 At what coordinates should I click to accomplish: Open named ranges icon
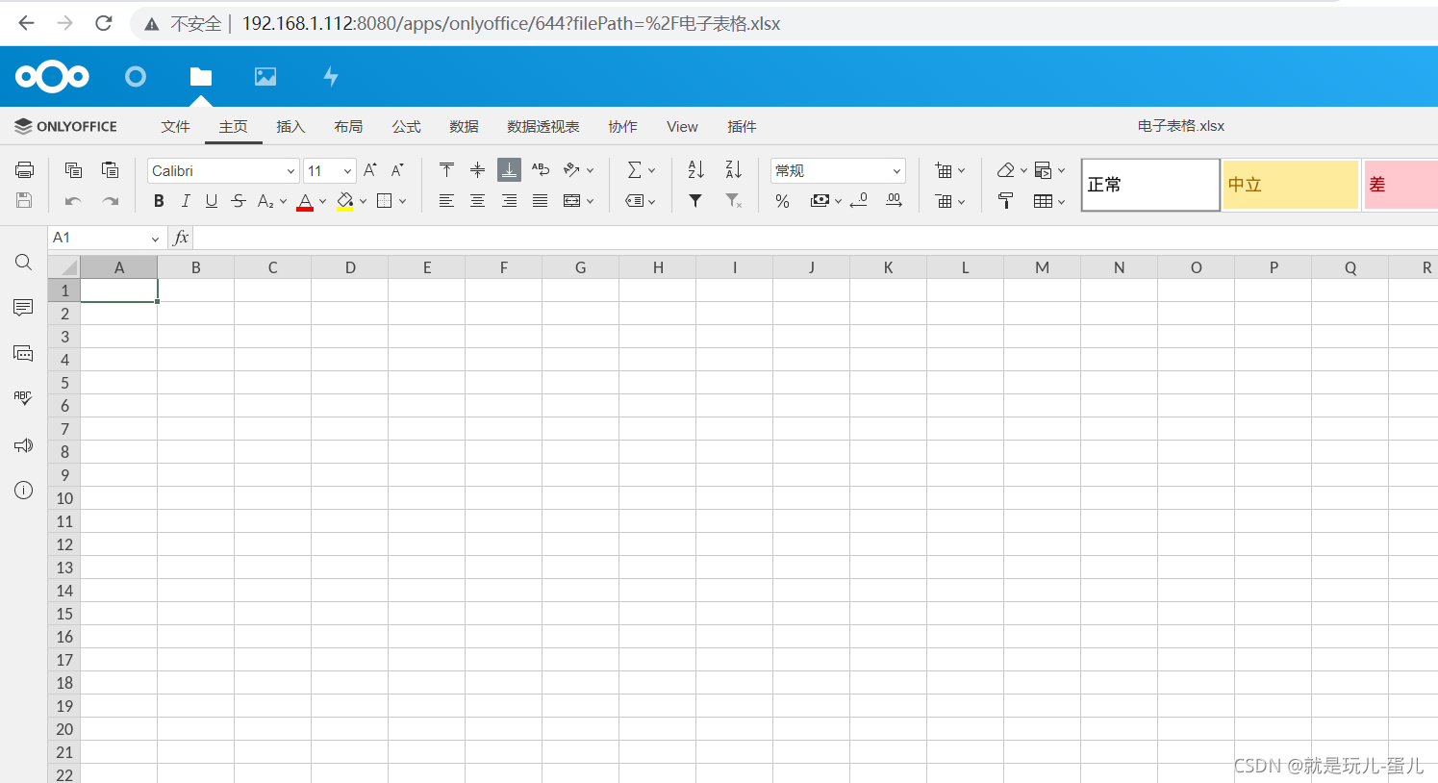[x=634, y=201]
